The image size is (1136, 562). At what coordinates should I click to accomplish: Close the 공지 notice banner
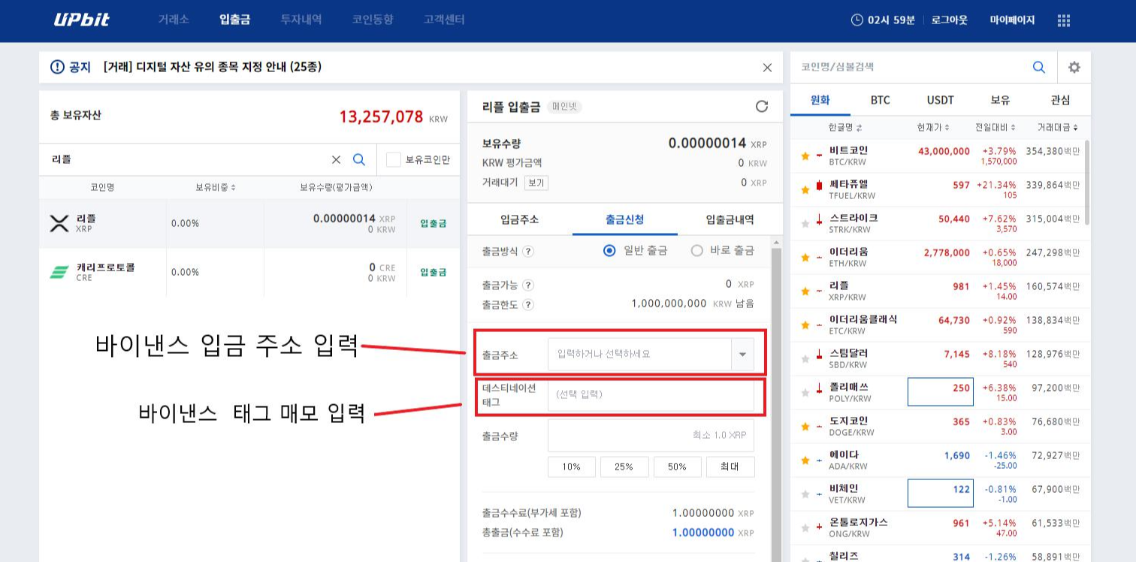pyautogui.click(x=767, y=68)
